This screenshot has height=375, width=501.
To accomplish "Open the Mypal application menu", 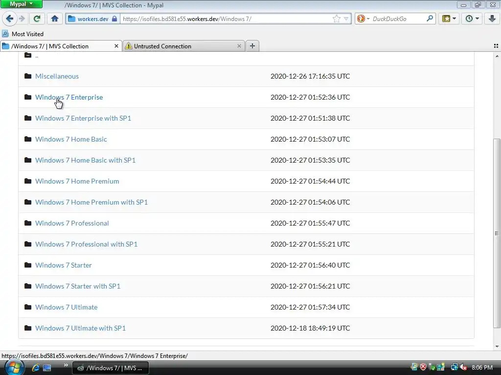I will point(21,4).
